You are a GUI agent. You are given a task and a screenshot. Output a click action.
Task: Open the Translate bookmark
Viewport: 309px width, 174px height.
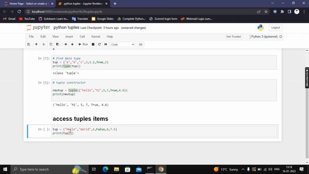click(x=80, y=19)
